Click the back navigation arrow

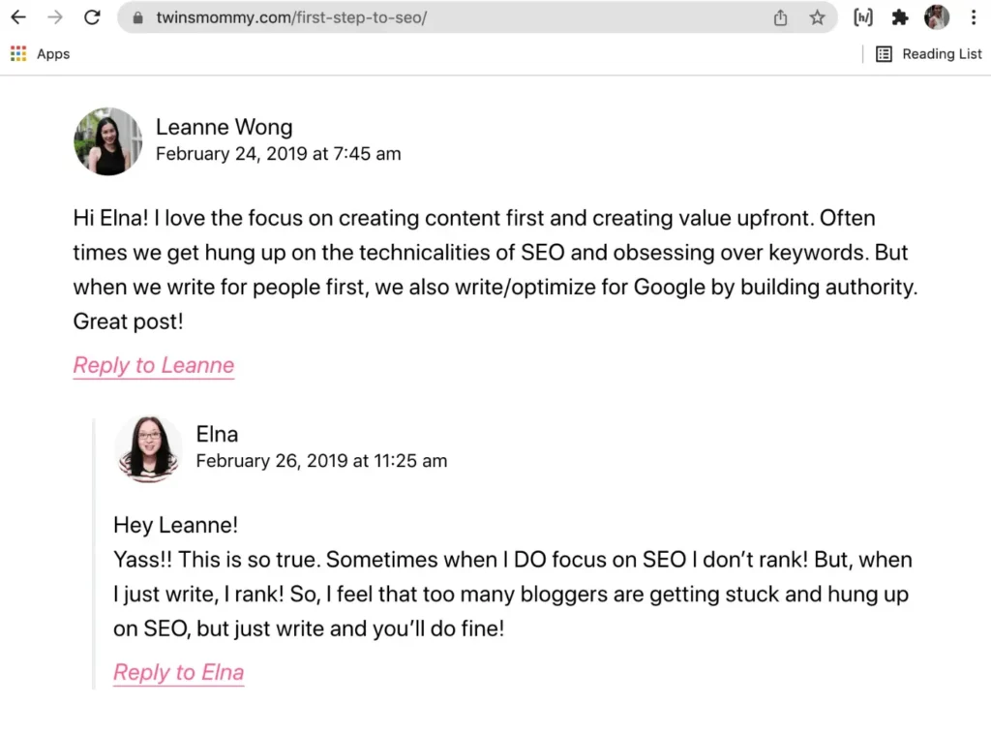(17, 16)
